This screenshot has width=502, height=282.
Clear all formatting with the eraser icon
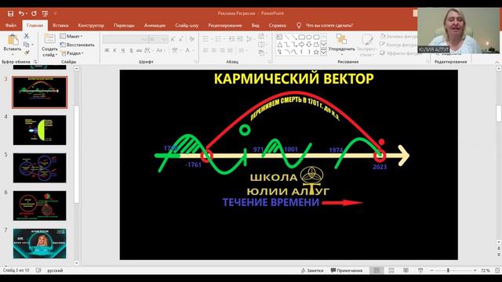coord(191,39)
